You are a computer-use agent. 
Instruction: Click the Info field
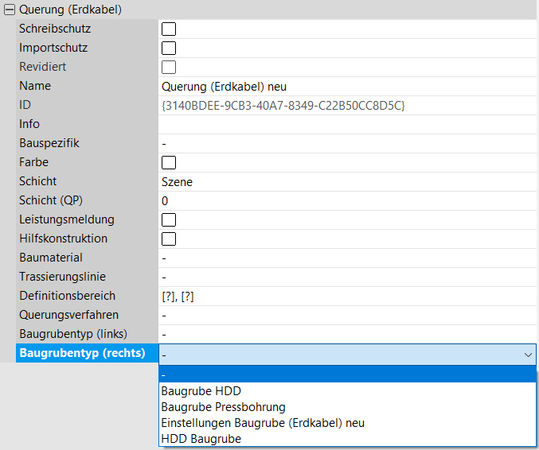pos(346,124)
